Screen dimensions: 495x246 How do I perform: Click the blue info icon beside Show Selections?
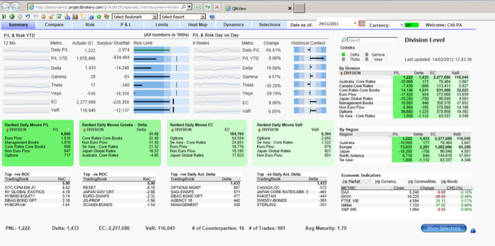(x=473, y=231)
